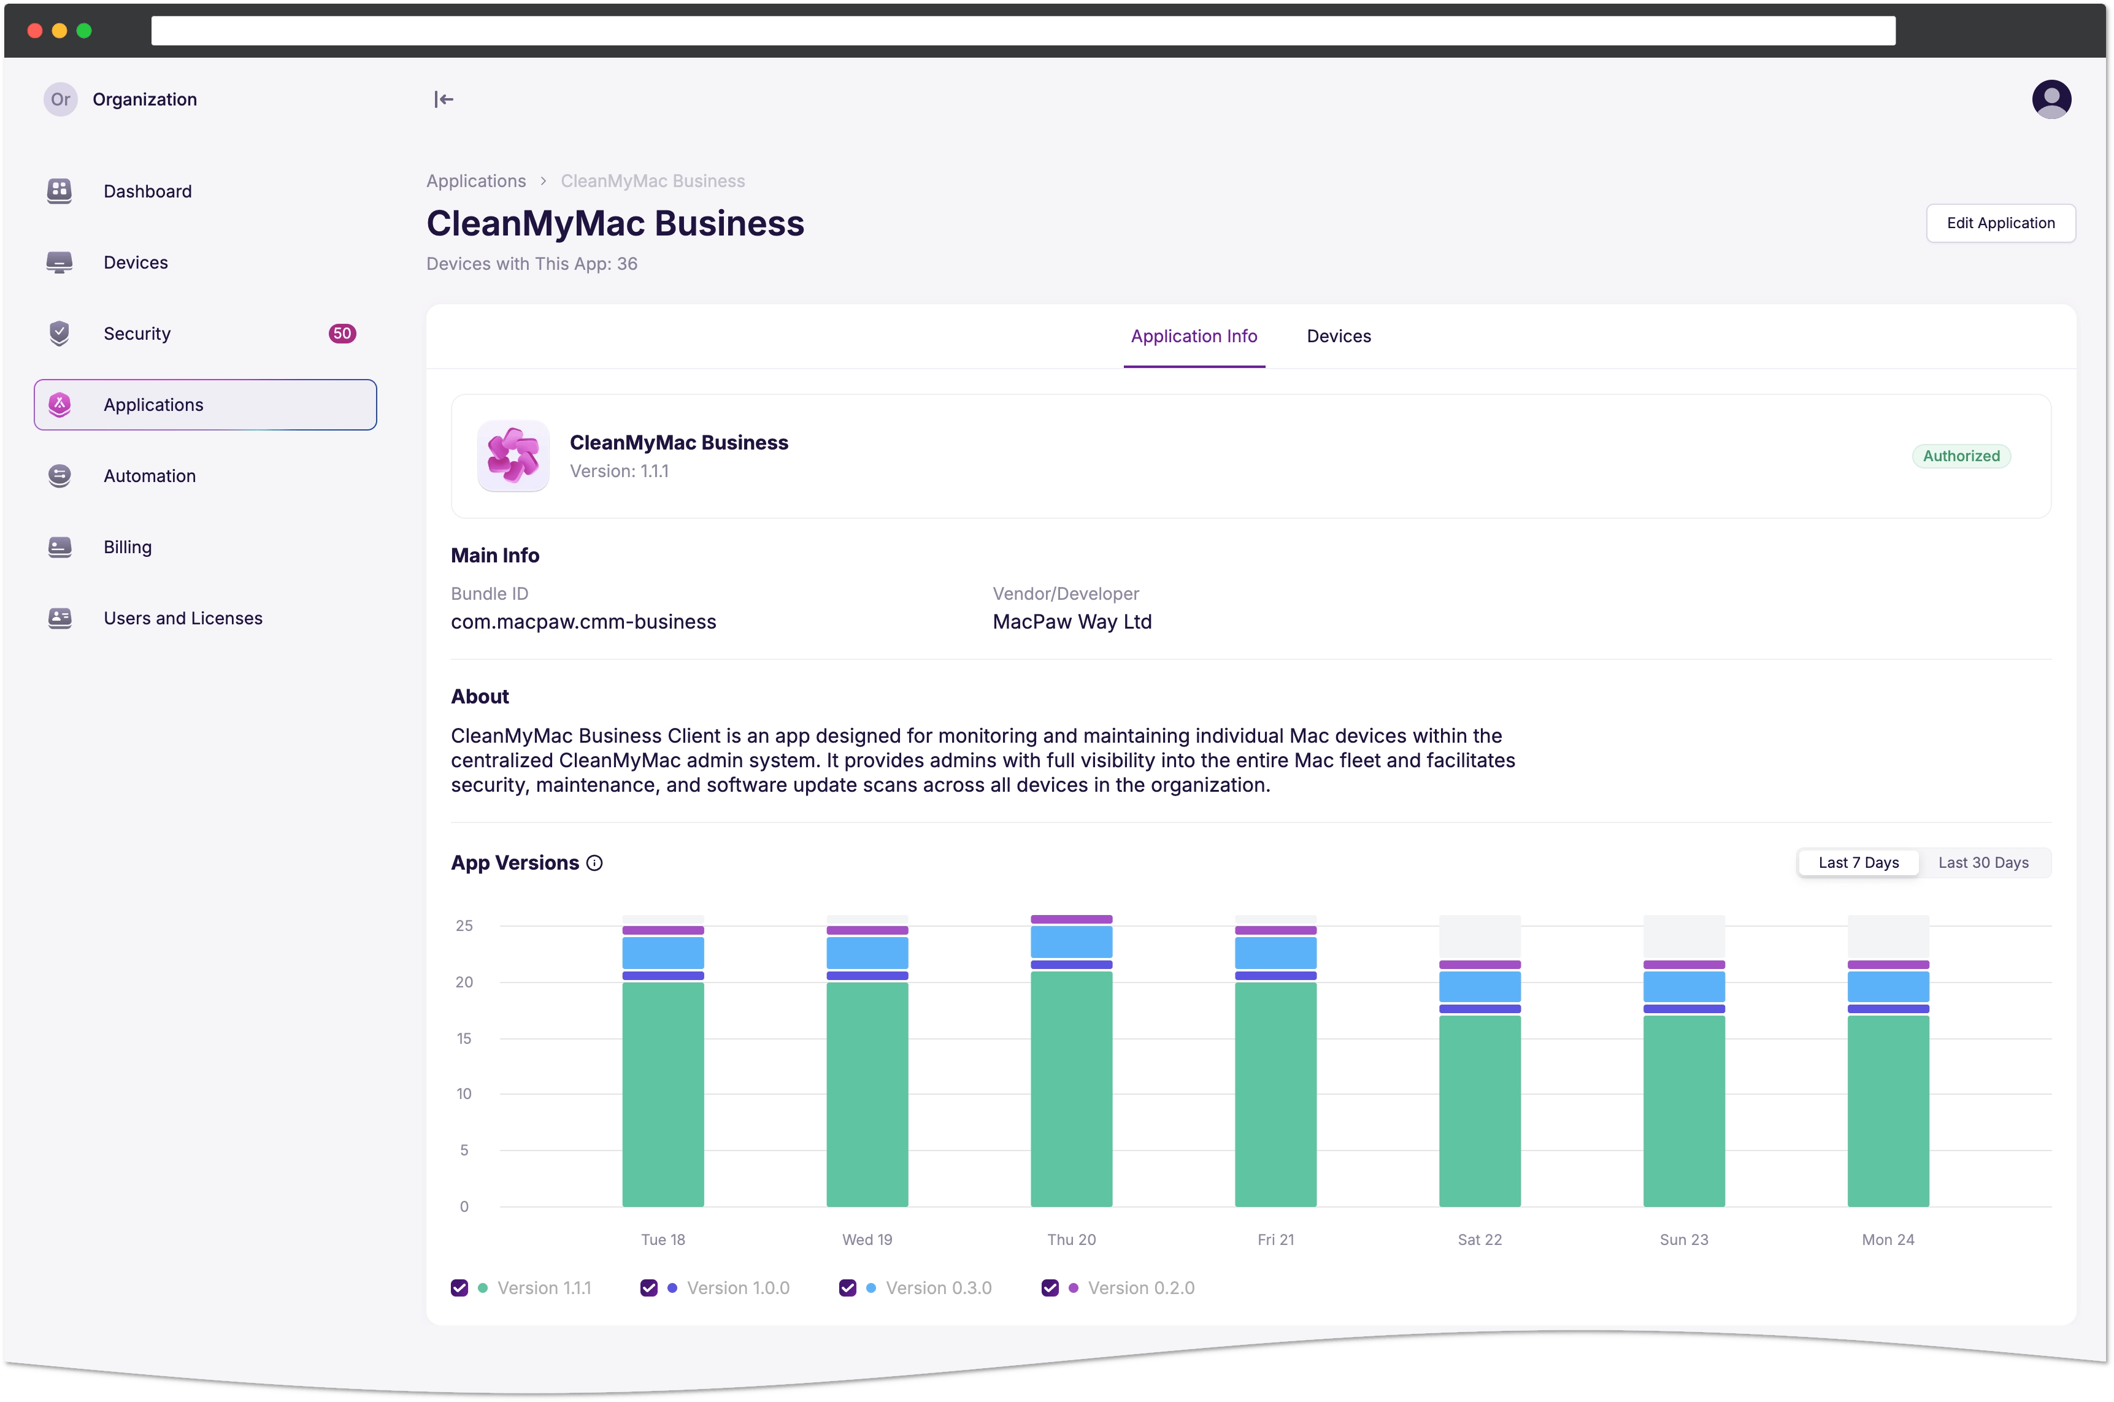Toggle the Version 0.2.0 checkbox
The image size is (2114, 1402).
tap(1050, 1287)
